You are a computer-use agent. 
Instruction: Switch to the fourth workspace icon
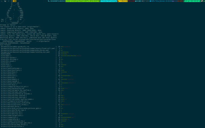point(12,1)
